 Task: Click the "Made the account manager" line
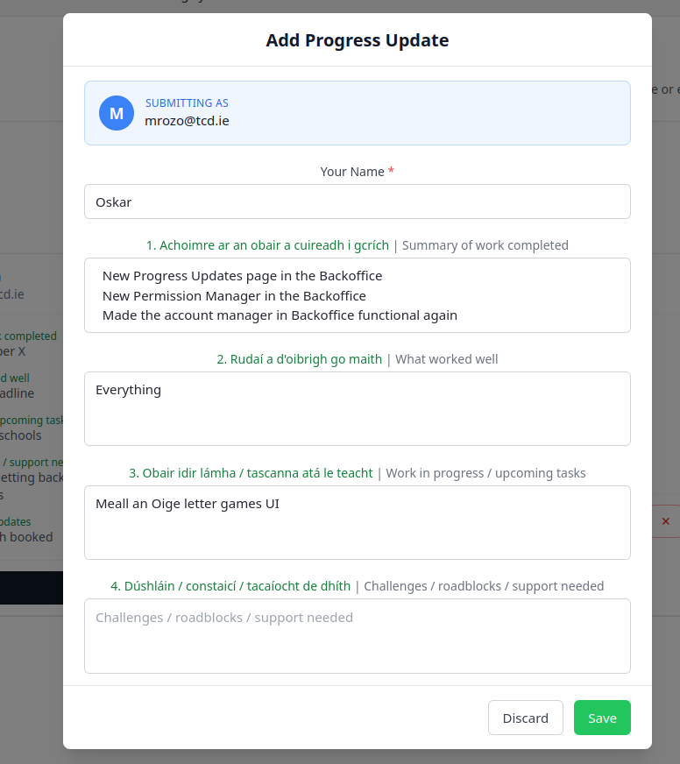tap(280, 315)
